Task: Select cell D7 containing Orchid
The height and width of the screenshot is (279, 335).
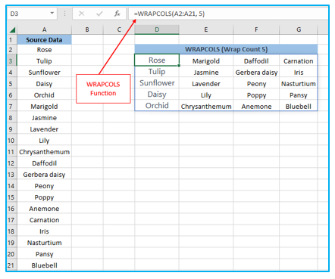Action: click(157, 106)
